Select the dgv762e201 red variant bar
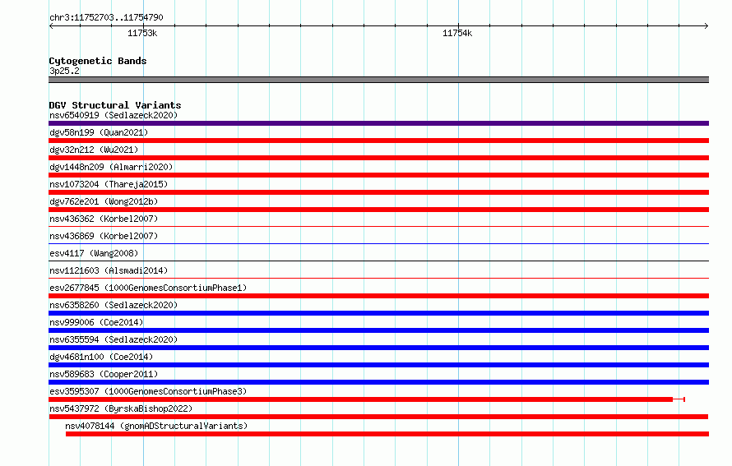732x466 pixels. (x=378, y=210)
